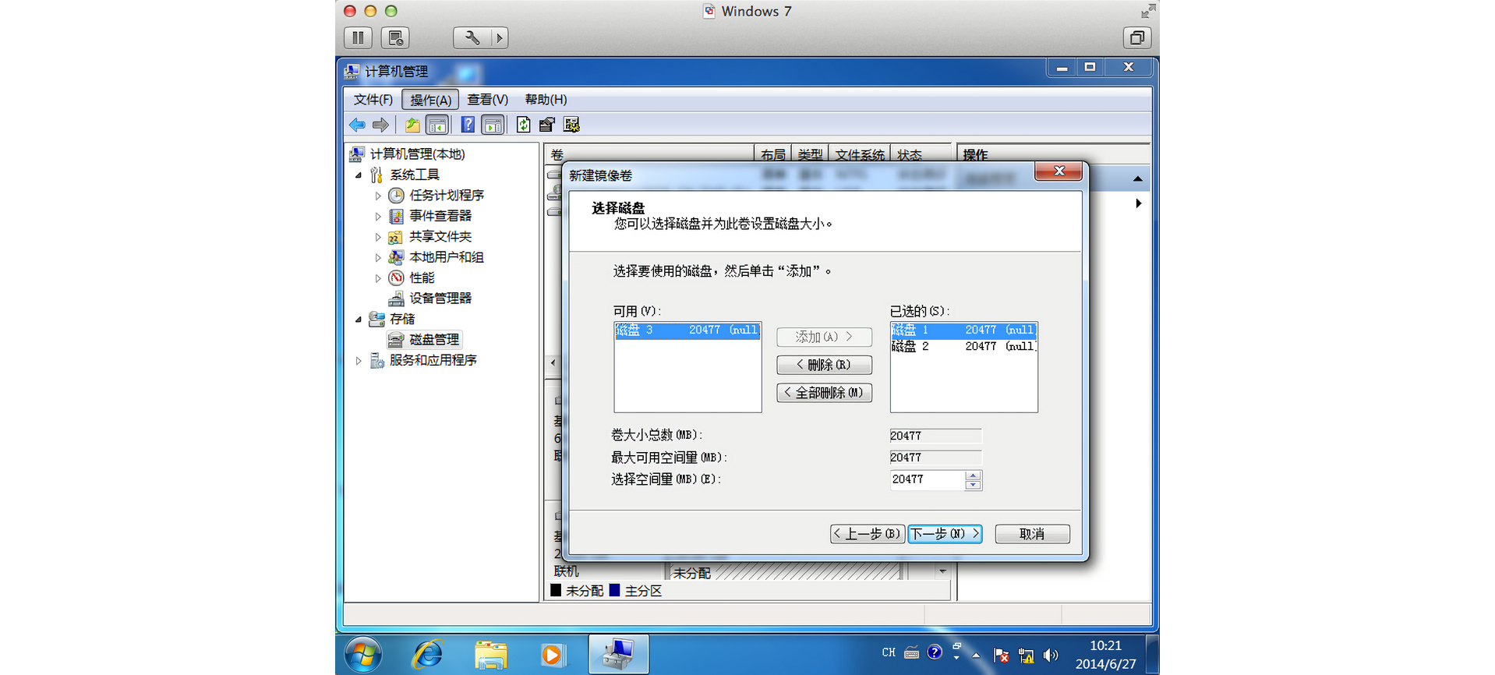Image resolution: width=1495 pixels, height=675 pixels.
Task: Click the network tray icon
Action: pyautogui.click(x=1026, y=656)
